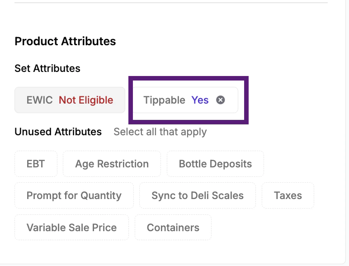Image resolution: width=349 pixels, height=266 pixels.
Task: Click the Unused Attributes label
Action: click(58, 132)
